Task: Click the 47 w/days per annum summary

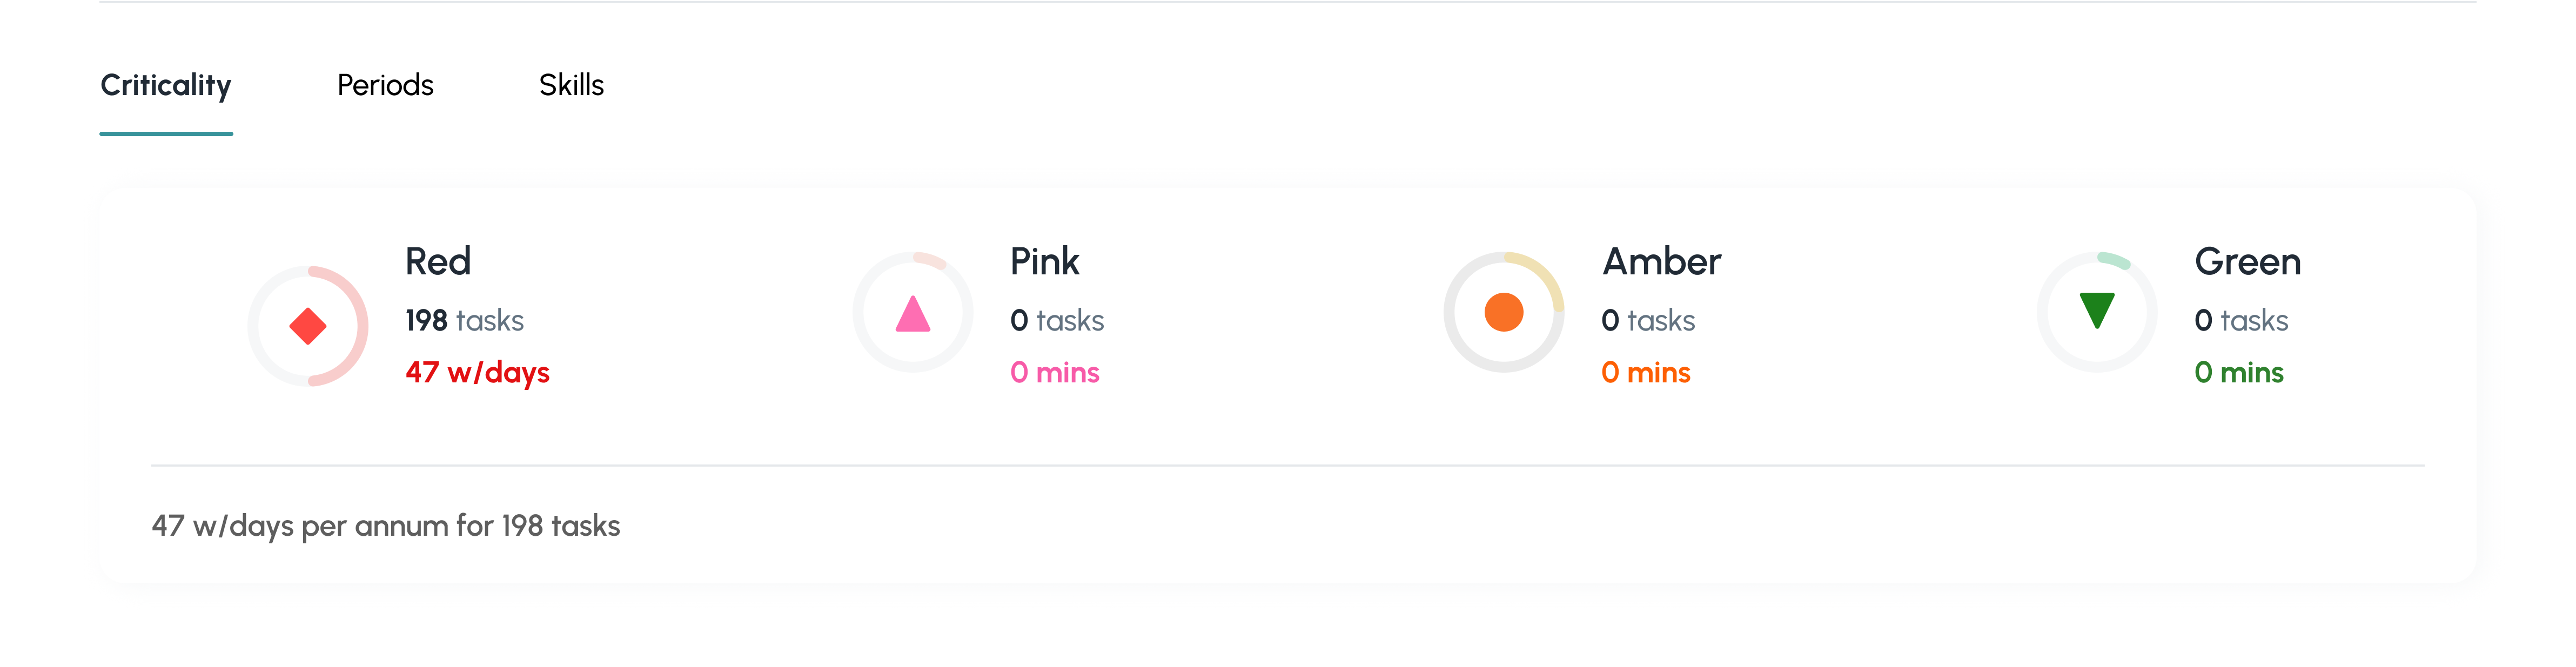Action: click(x=386, y=526)
